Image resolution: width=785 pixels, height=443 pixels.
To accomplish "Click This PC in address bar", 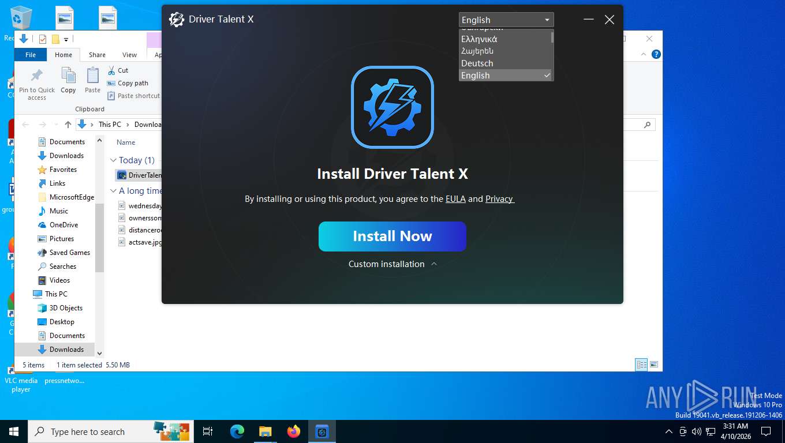I will click(110, 125).
